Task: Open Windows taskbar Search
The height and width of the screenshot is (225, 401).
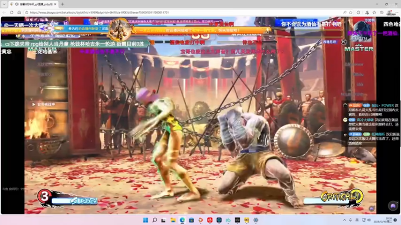Action: [155, 220]
